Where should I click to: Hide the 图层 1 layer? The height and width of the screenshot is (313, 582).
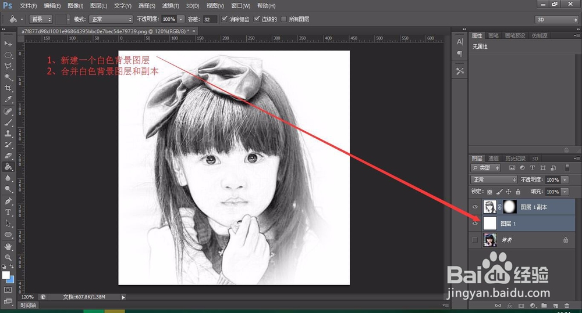click(475, 224)
